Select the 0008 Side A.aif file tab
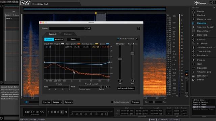This screenshot has height=121, width=216. click(41, 4)
